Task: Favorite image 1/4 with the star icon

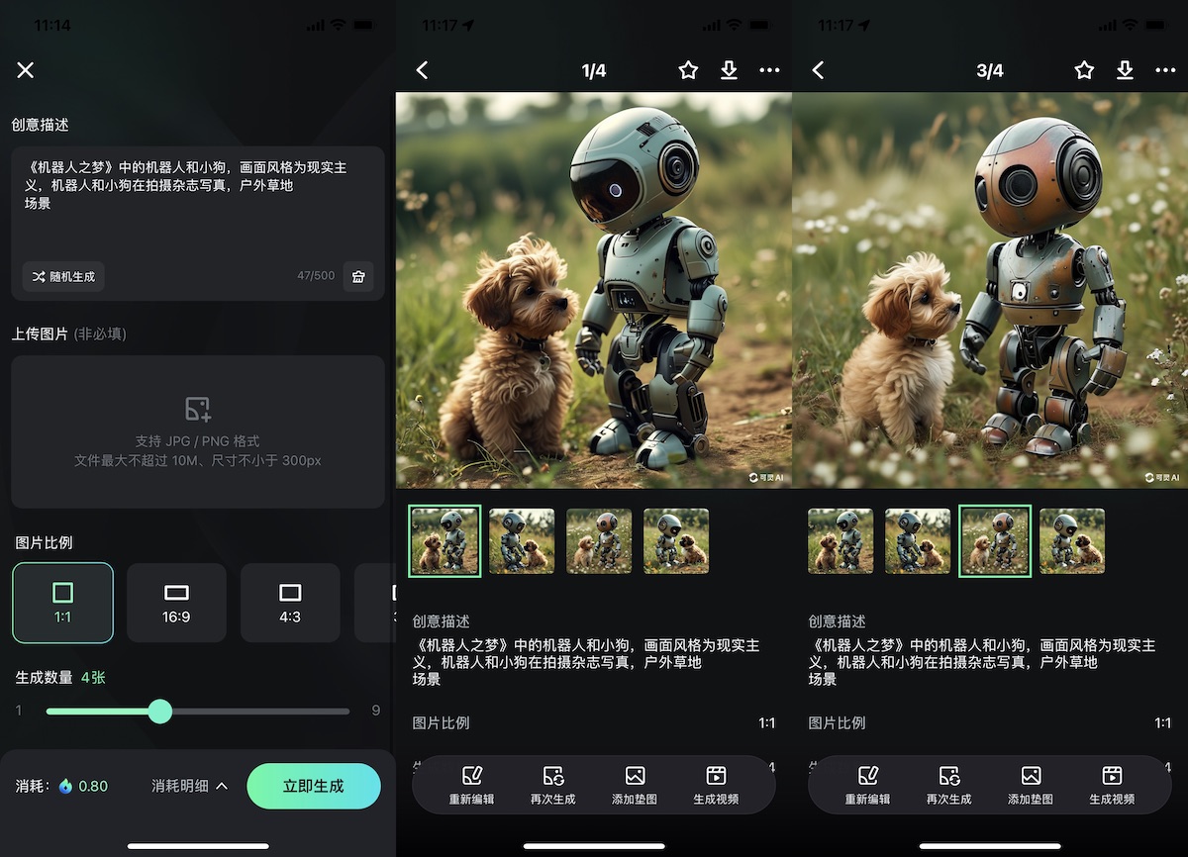Action: 688,70
